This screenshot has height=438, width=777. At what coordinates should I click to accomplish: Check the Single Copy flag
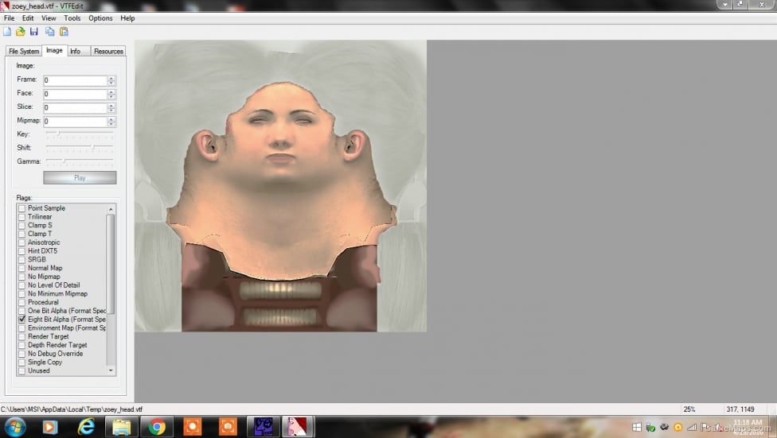pos(21,362)
